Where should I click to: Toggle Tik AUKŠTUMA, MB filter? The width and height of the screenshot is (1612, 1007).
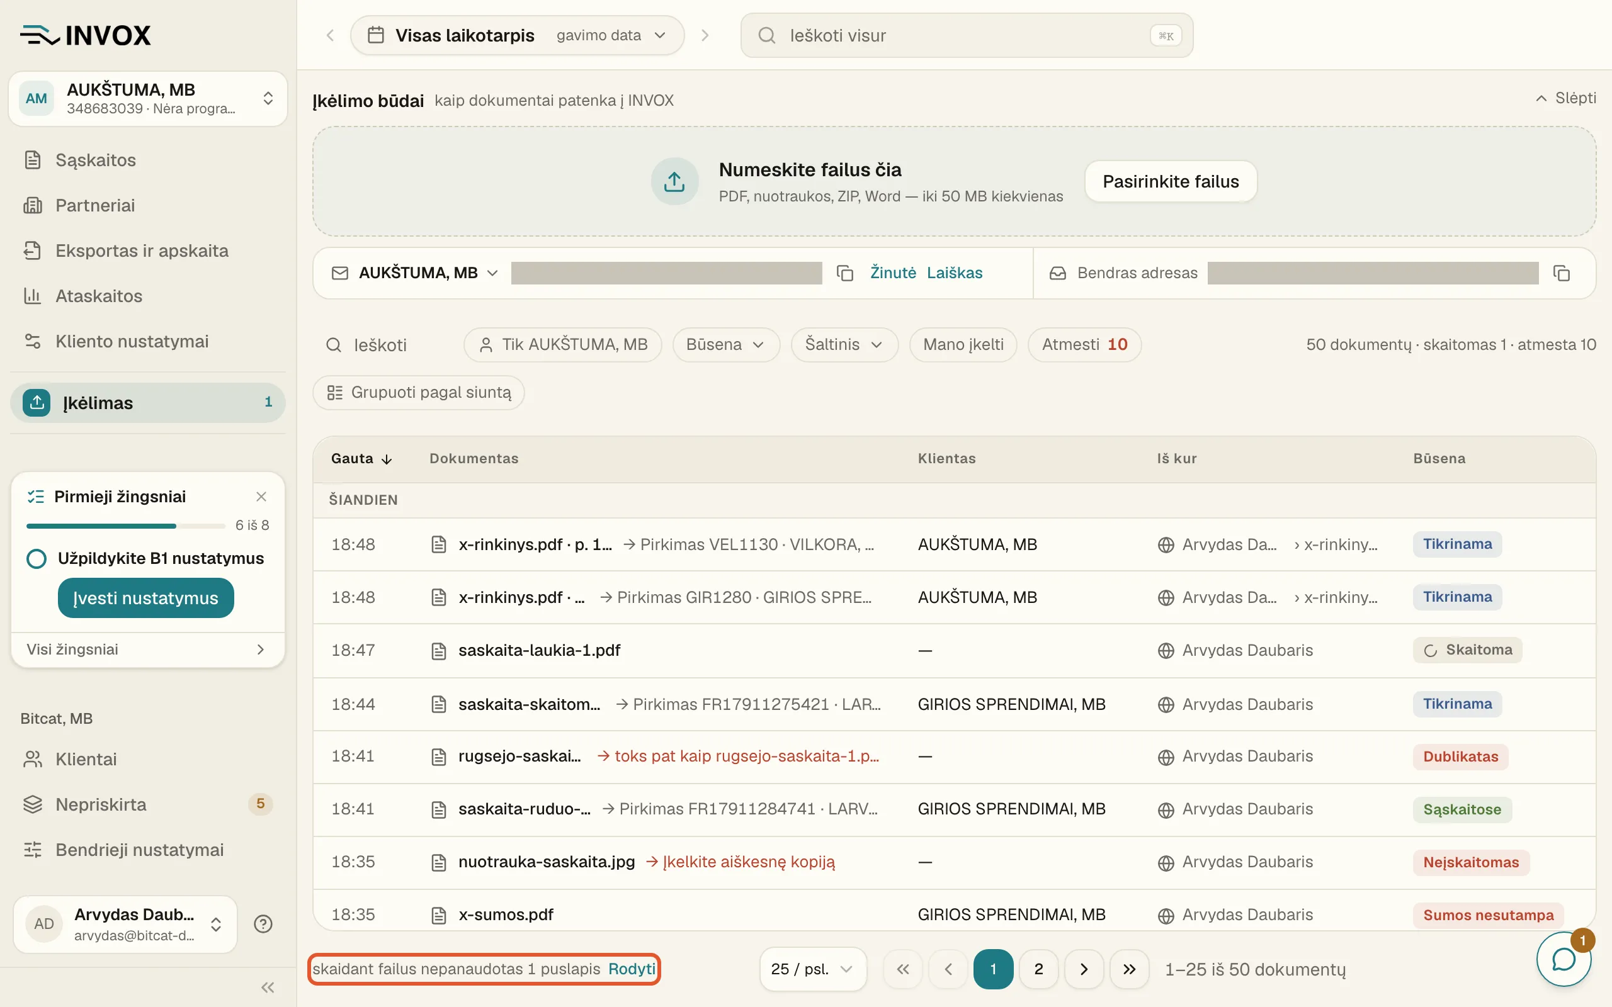tap(563, 344)
